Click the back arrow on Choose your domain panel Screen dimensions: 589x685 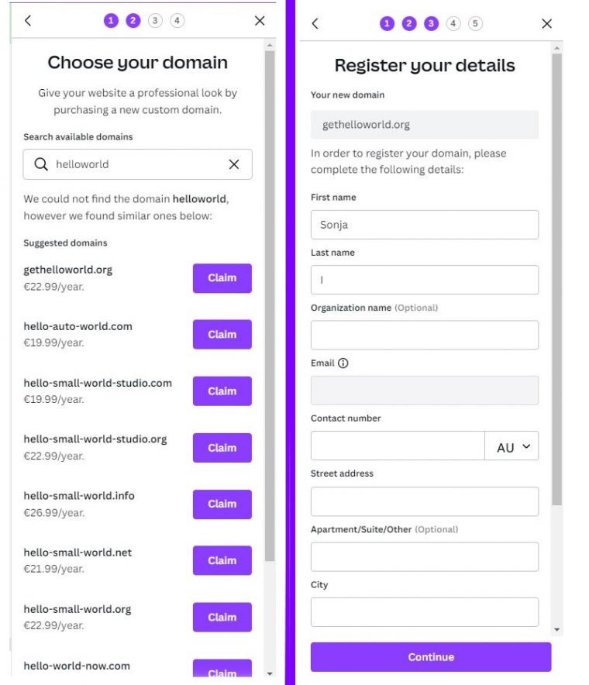pos(28,20)
